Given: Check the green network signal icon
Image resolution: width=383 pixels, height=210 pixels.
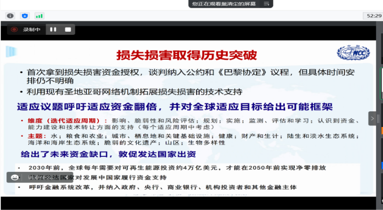Looking at the screenshot, I should pos(39,16).
